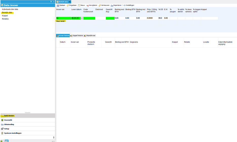
Task: Click the Invoer van field with 34
Action: pyautogui.click(x=64, y=18)
